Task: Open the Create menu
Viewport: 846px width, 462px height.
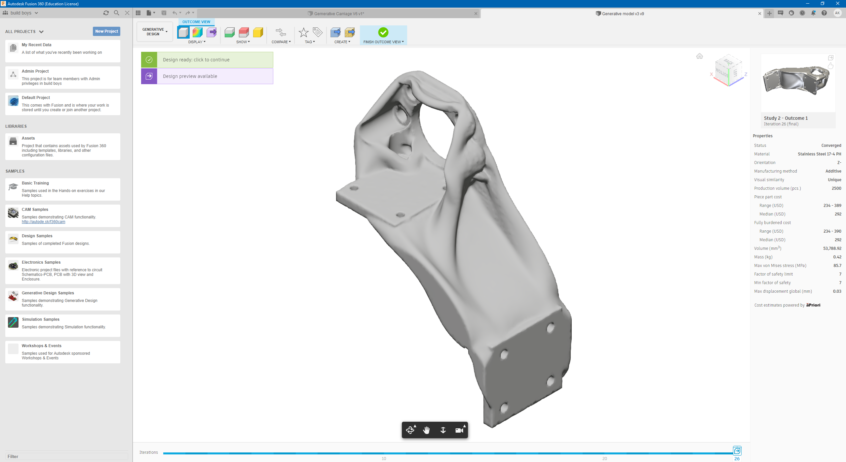Action: pyautogui.click(x=342, y=42)
